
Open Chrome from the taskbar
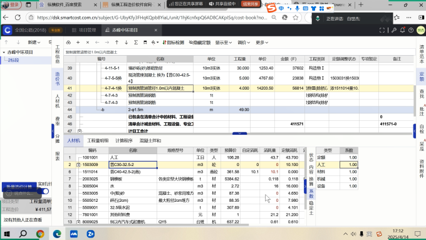click(x=40, y=234)
